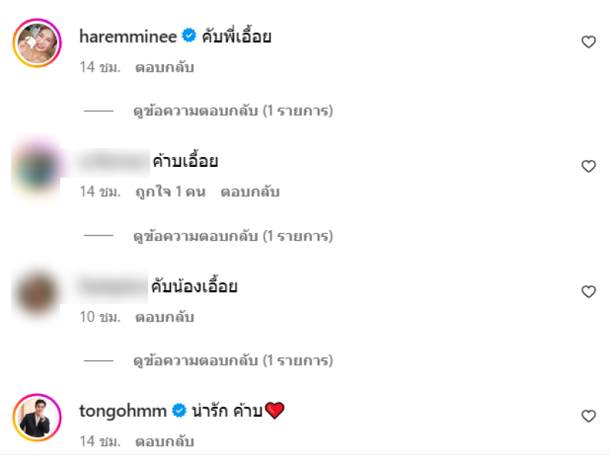Expand replies under haremminee's comment

[233, 110]
